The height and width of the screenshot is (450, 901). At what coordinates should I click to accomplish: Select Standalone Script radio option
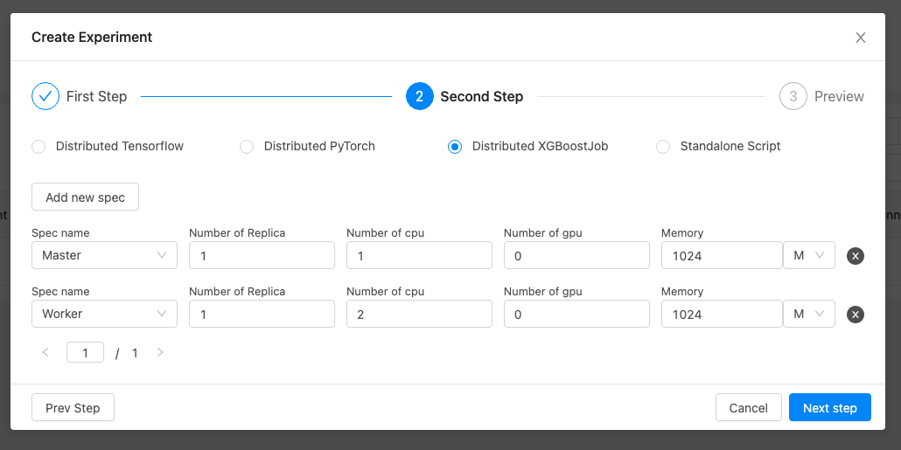[x=663, y=147]
